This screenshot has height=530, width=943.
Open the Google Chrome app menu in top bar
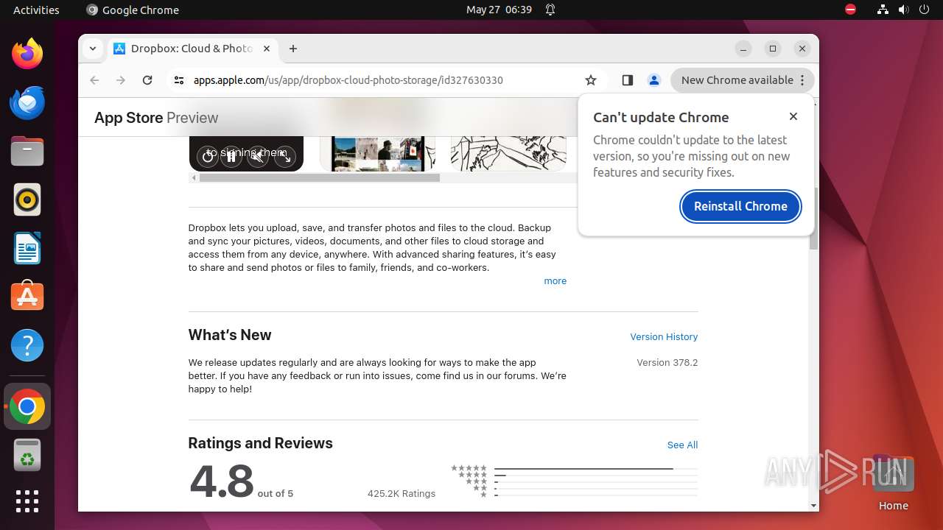click(133, 10)
